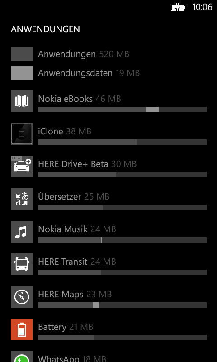The image size is (217, 362).
Task: Open the HERE Drive+ Beta car icon
Action: point(22,167)
